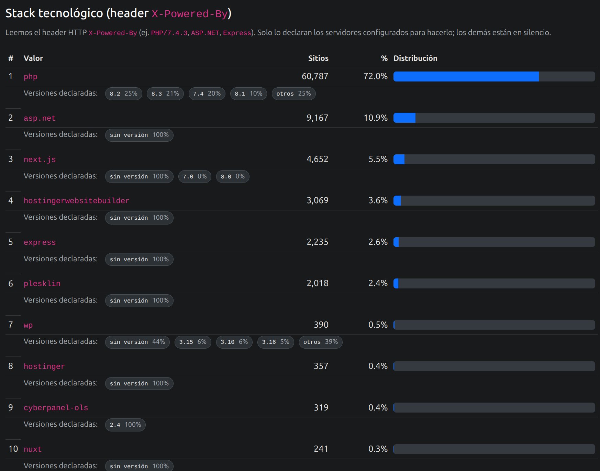Click next.js 'sin versión 100%' badge

139,177
